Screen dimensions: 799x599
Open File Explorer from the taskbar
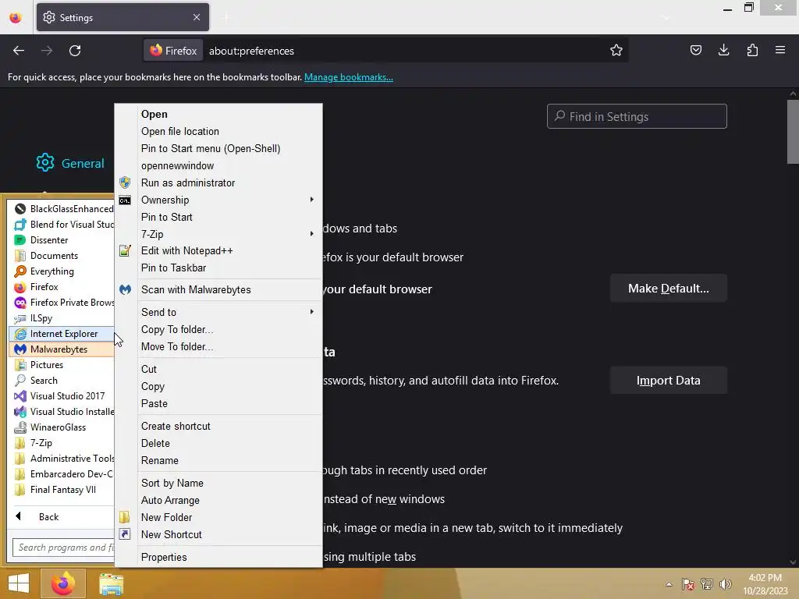click(x=111, y=584)
